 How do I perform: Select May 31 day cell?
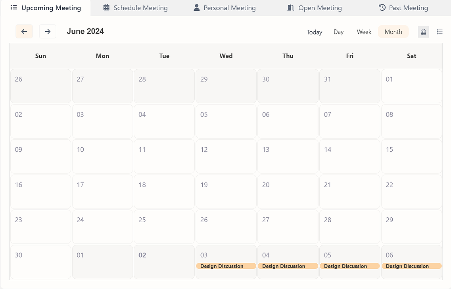(x=349, y=86)
